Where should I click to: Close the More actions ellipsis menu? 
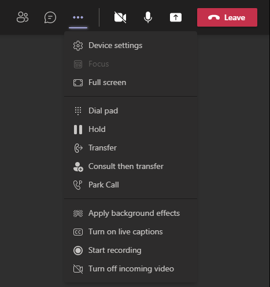tap(78, 17)
